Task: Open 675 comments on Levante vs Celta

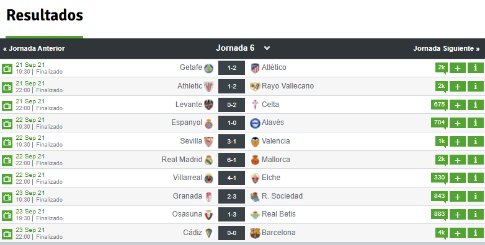Action: [439, 105]
